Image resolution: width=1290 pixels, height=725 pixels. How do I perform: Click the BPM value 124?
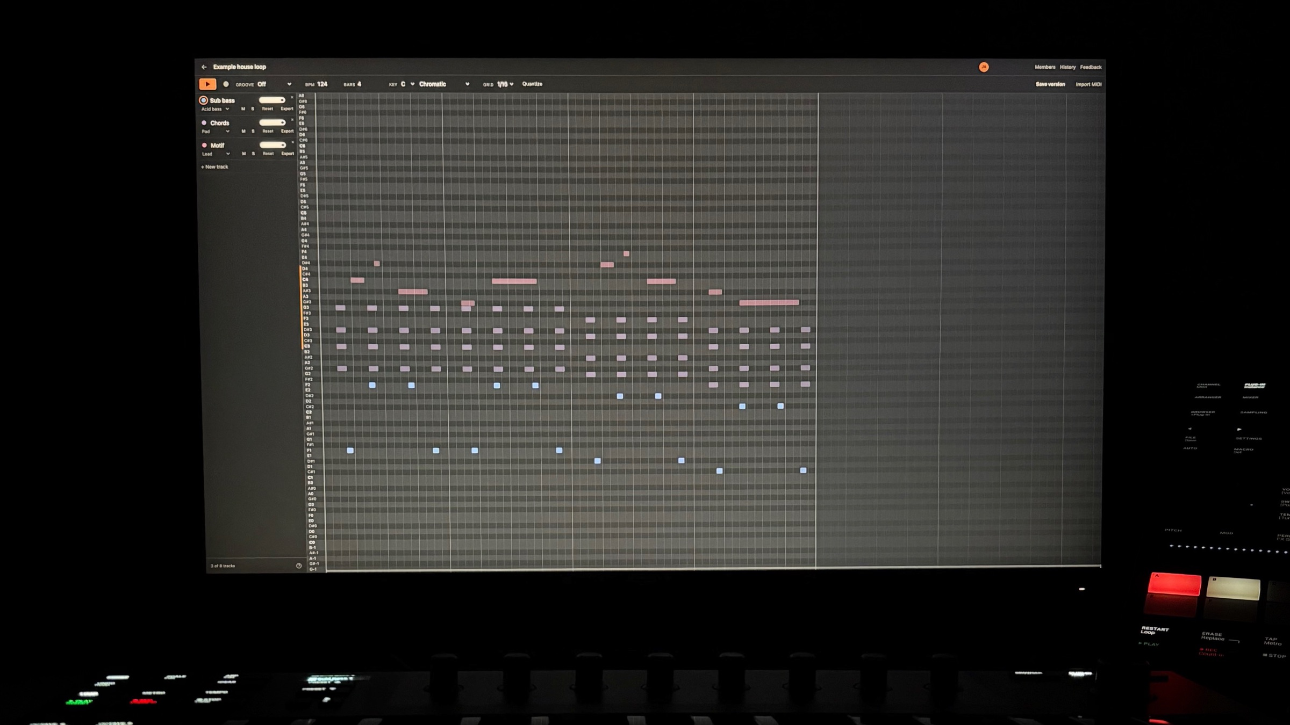pos(322,84)
